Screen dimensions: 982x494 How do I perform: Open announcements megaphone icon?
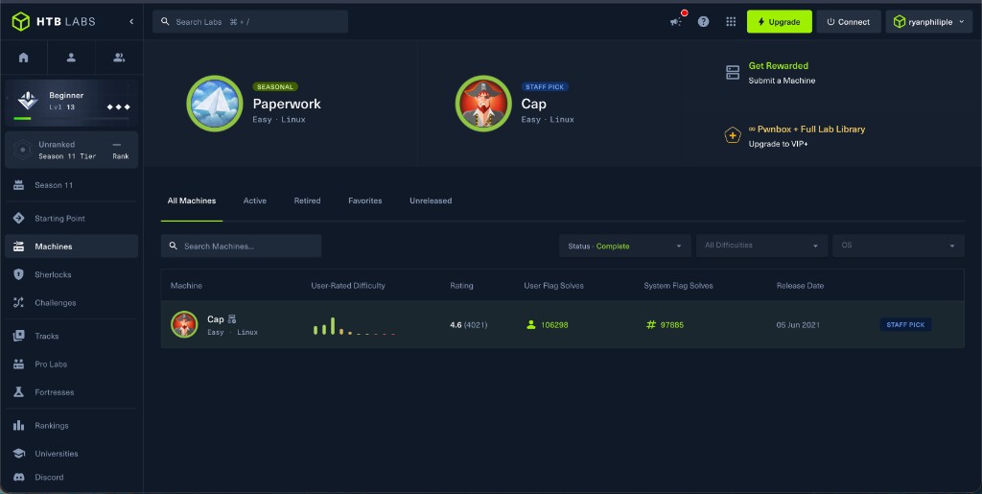pyautogui.click(x=676, y=22)
